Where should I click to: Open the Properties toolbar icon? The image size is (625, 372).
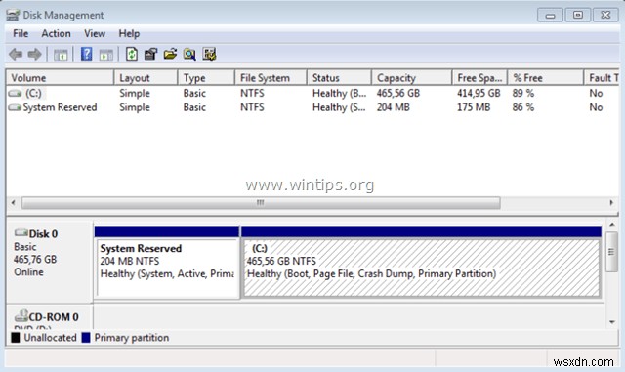point(150,54)
